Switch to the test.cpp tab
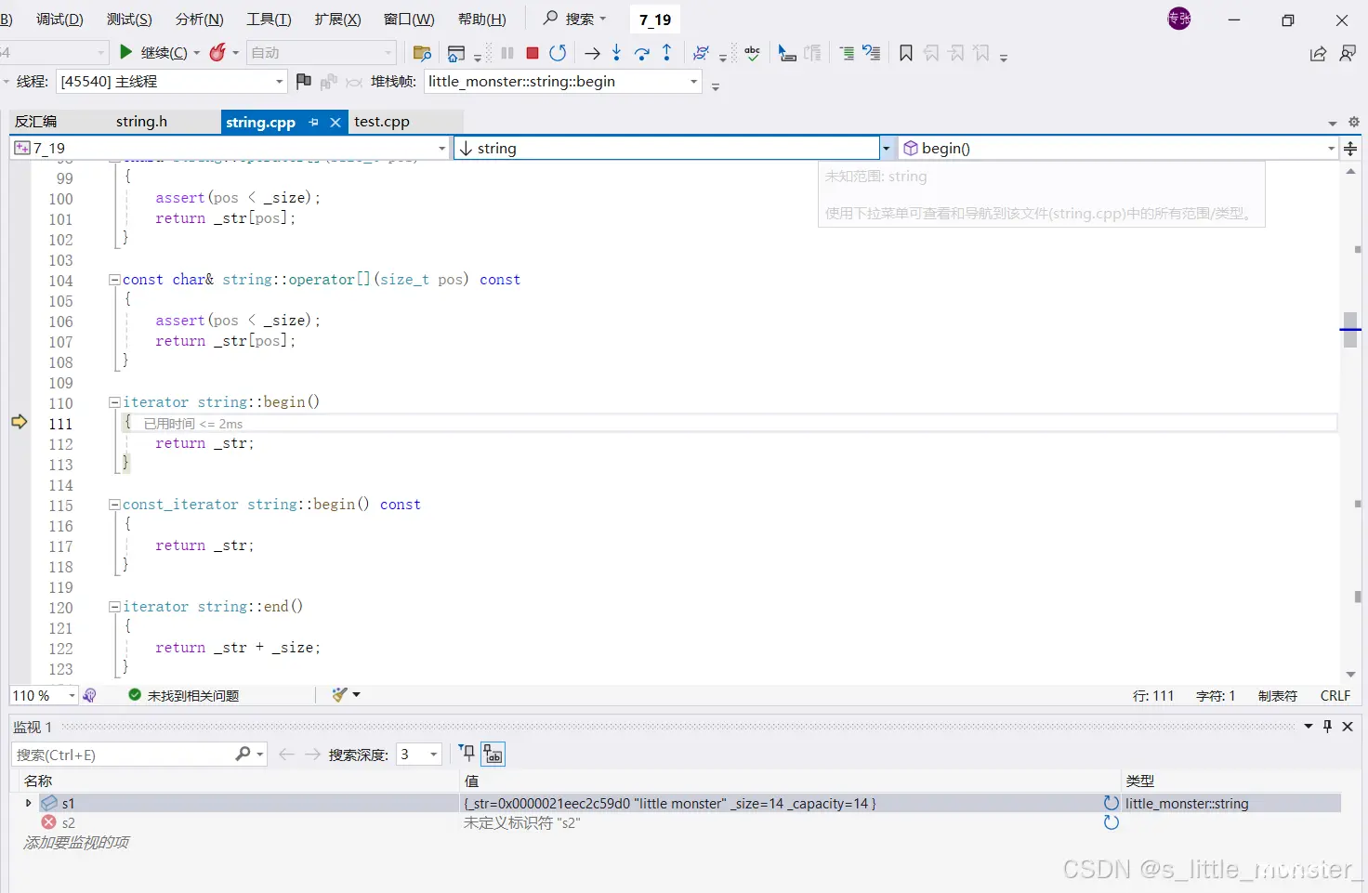The height and width of the screenshot is (893, 1368). point(382,122)
